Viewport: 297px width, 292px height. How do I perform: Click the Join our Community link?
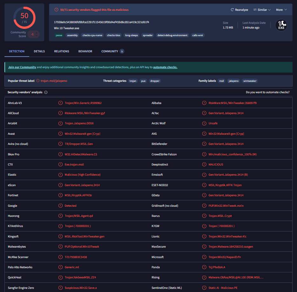pyautogui.click(x=22, y=67)
